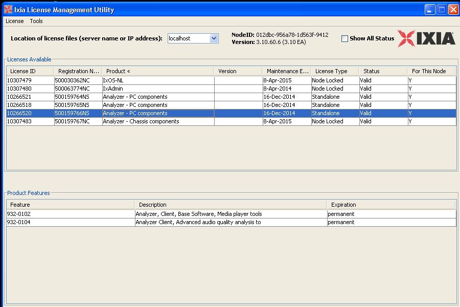Click the Maintenance Expiration column header

(x=286, y=71)
